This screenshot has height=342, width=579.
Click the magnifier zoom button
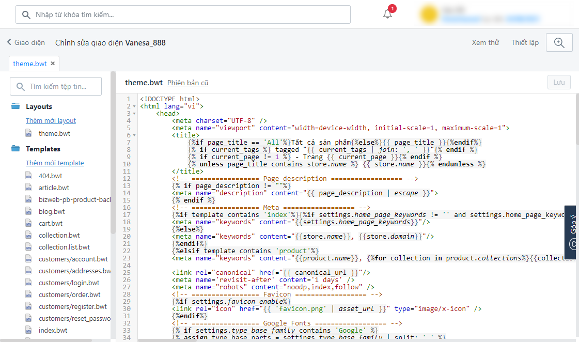[x=559, y=43]
